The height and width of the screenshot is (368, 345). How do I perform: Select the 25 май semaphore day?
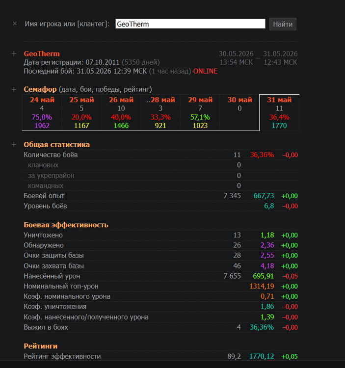tap(81, 112)
